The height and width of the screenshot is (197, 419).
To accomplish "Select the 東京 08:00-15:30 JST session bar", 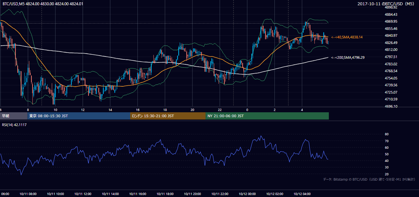I will point(79,116).
